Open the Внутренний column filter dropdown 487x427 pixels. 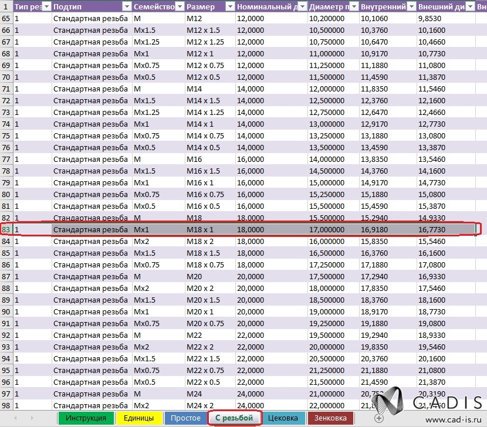tap(411, 6)
